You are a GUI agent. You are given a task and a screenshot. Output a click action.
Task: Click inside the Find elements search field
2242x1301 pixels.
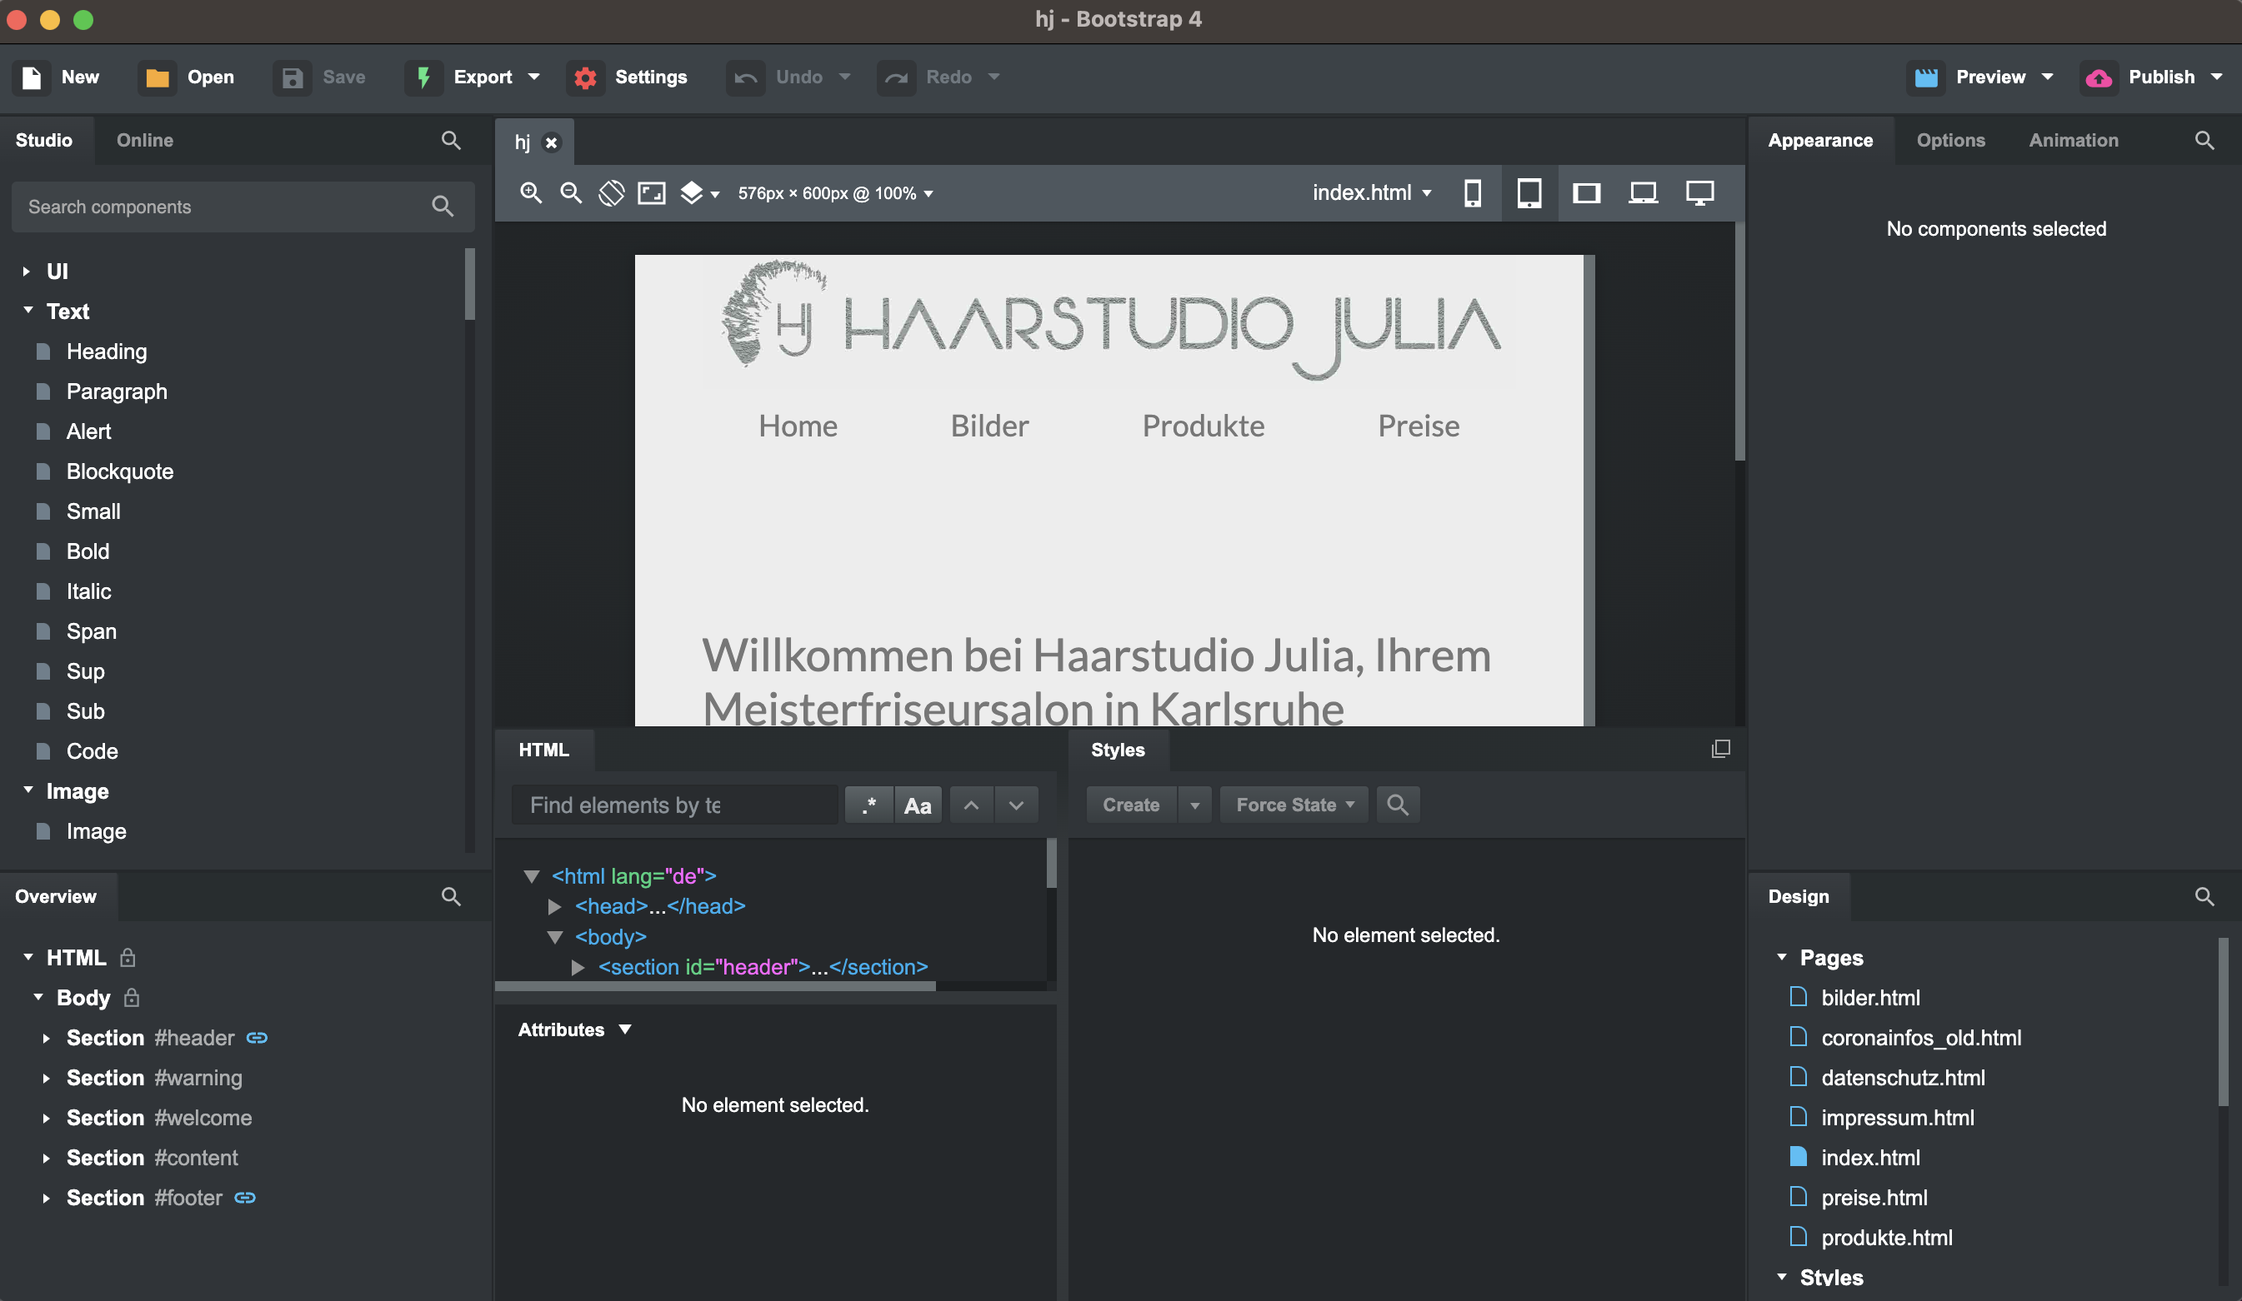(x=673, y=805)
